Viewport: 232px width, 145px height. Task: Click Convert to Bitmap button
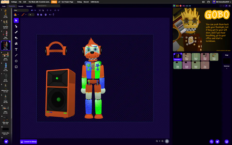tap(29, 142)
